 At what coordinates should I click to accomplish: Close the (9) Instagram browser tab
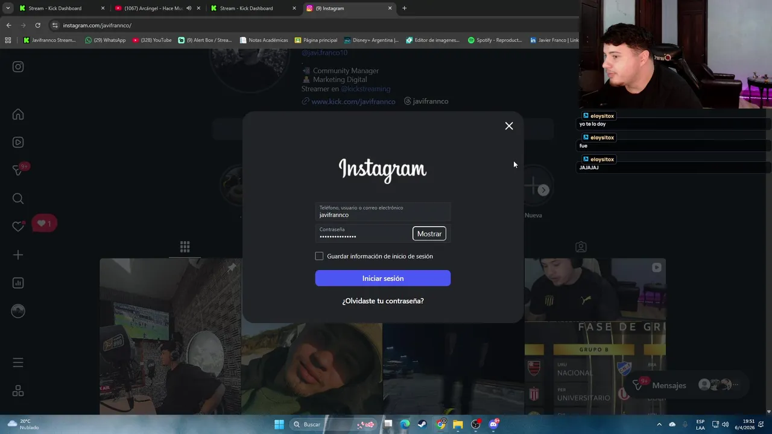[390, 8]
